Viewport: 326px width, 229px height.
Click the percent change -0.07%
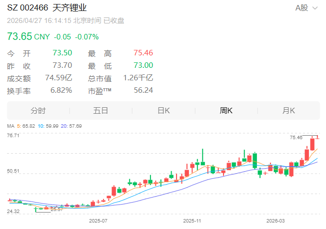coord(86,37)
